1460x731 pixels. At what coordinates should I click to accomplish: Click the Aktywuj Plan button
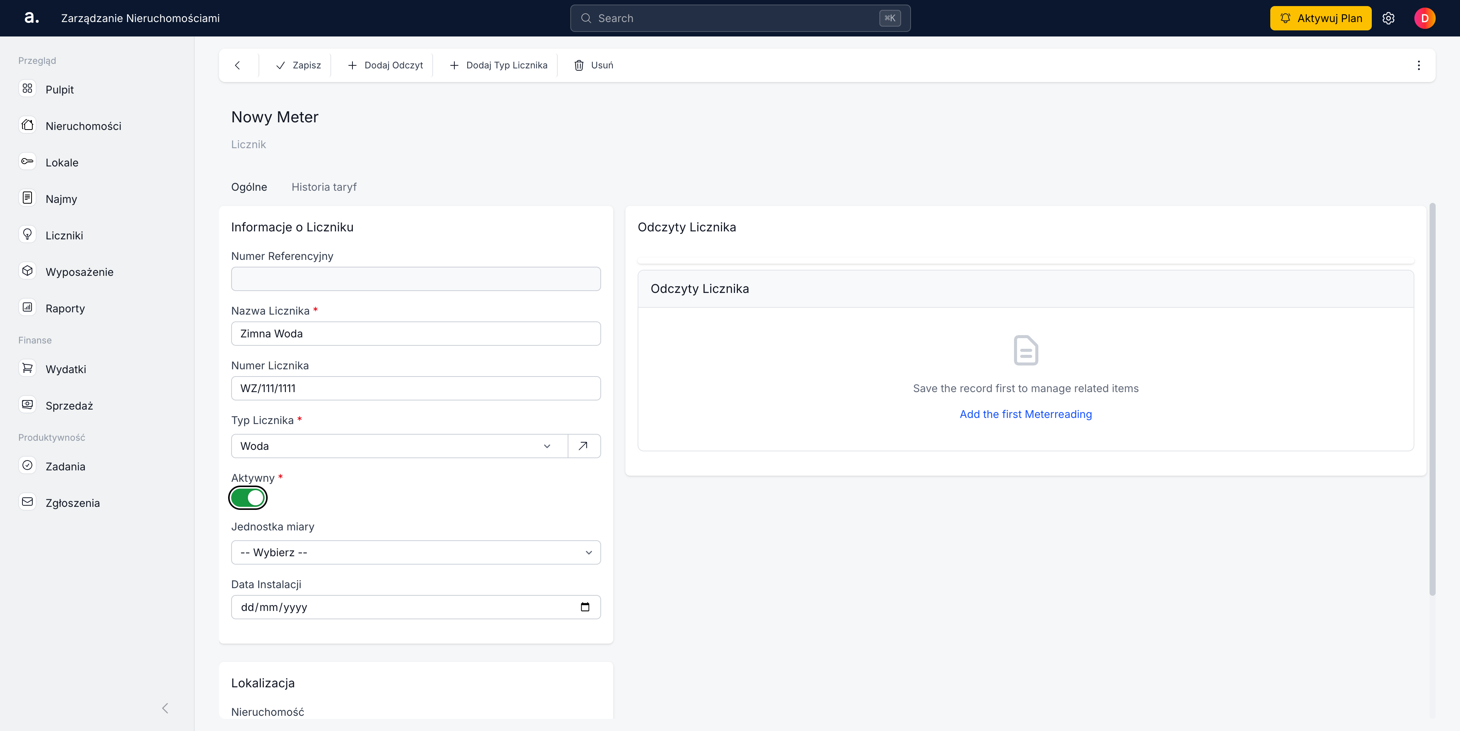pyautogui.click(x=1320, y=18)
